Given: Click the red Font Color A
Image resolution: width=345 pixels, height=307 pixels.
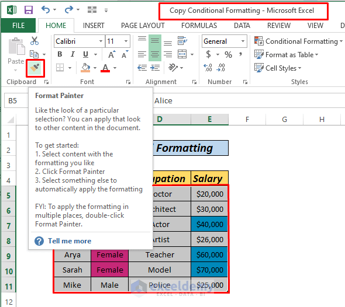Looking at the screenshot, I should click(x=105, y=68).
